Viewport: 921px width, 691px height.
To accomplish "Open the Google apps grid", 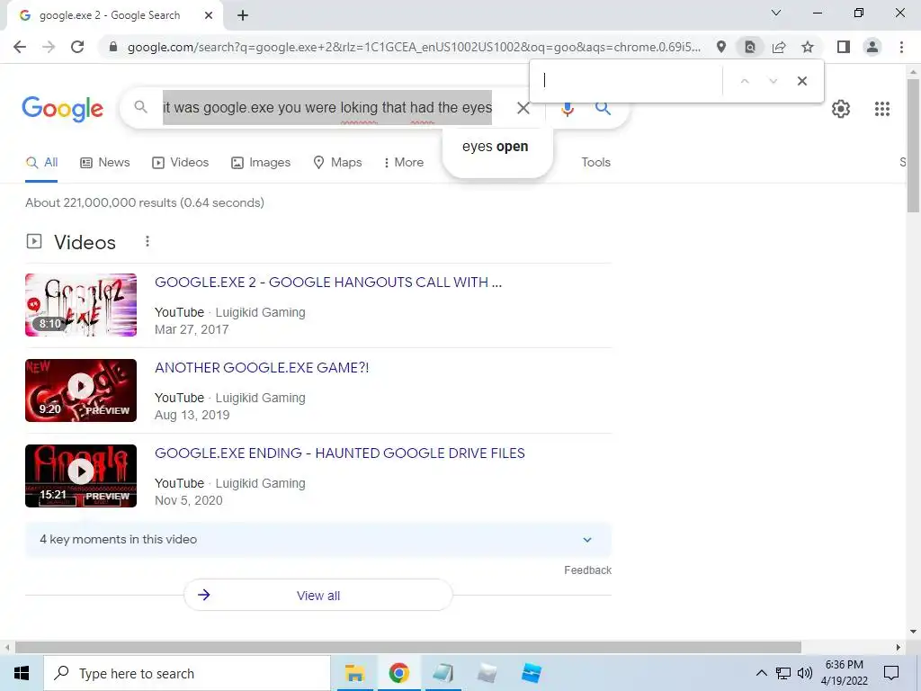I will pos(881,109).
